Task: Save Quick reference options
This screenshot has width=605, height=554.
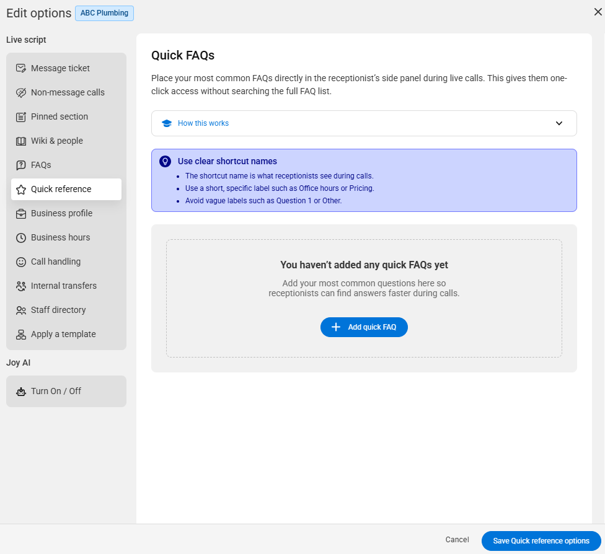Action: point(541,541)
